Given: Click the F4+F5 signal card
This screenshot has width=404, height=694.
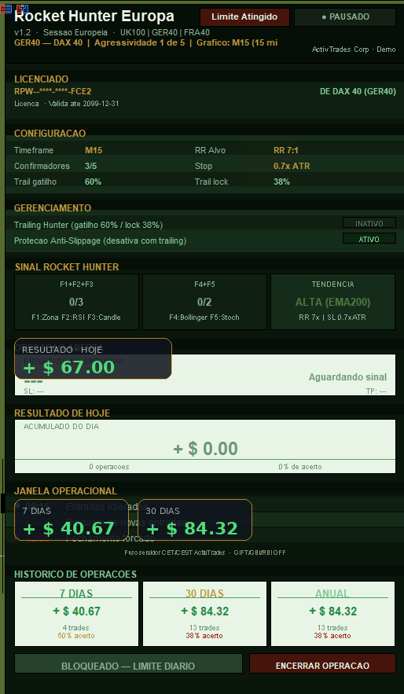Looking at the screenshot, I should [205, 302].
